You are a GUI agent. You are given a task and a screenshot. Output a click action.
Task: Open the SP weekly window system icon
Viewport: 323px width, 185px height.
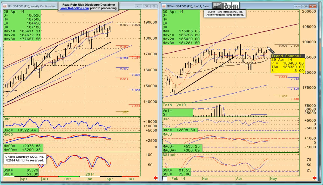tap(5, 6)
